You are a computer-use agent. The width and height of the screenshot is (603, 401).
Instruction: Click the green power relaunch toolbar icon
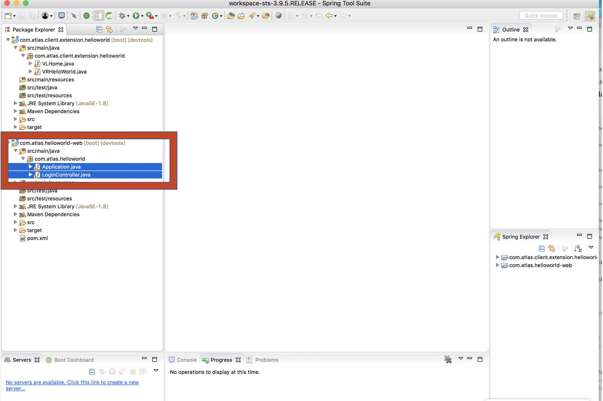click(87, 16)
